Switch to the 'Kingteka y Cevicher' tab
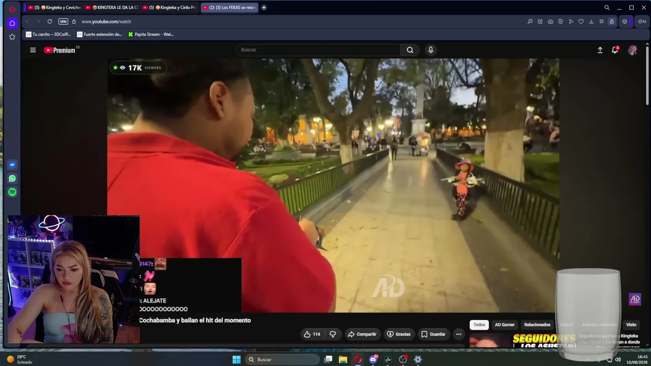Screen dimensions: 651x366 point(54,8)
